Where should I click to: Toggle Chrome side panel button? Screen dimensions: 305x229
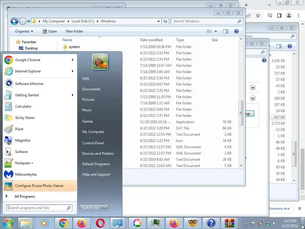pyautogui.click(x=279, y=16)
